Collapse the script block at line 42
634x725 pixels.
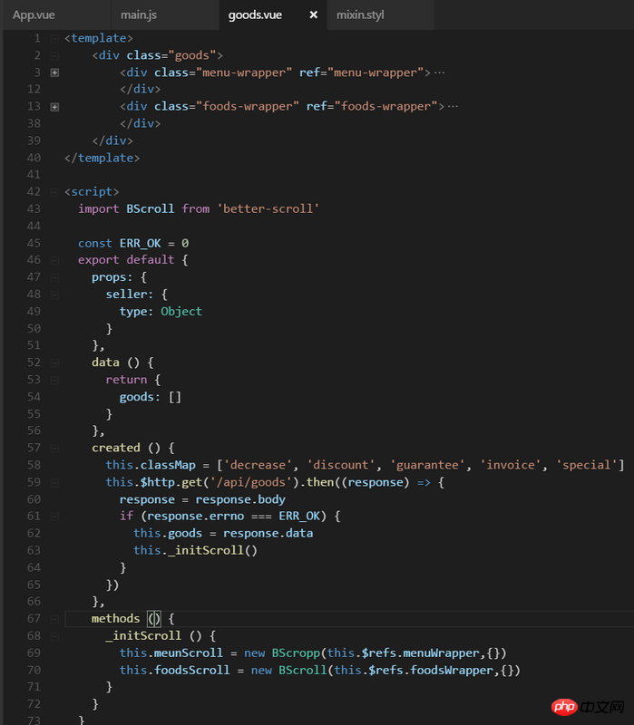coord(54,192)
